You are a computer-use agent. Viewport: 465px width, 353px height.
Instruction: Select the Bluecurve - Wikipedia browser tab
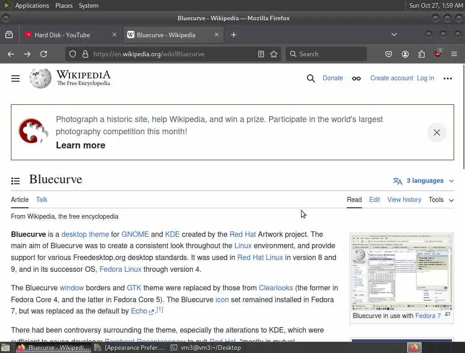pos(173,35)
